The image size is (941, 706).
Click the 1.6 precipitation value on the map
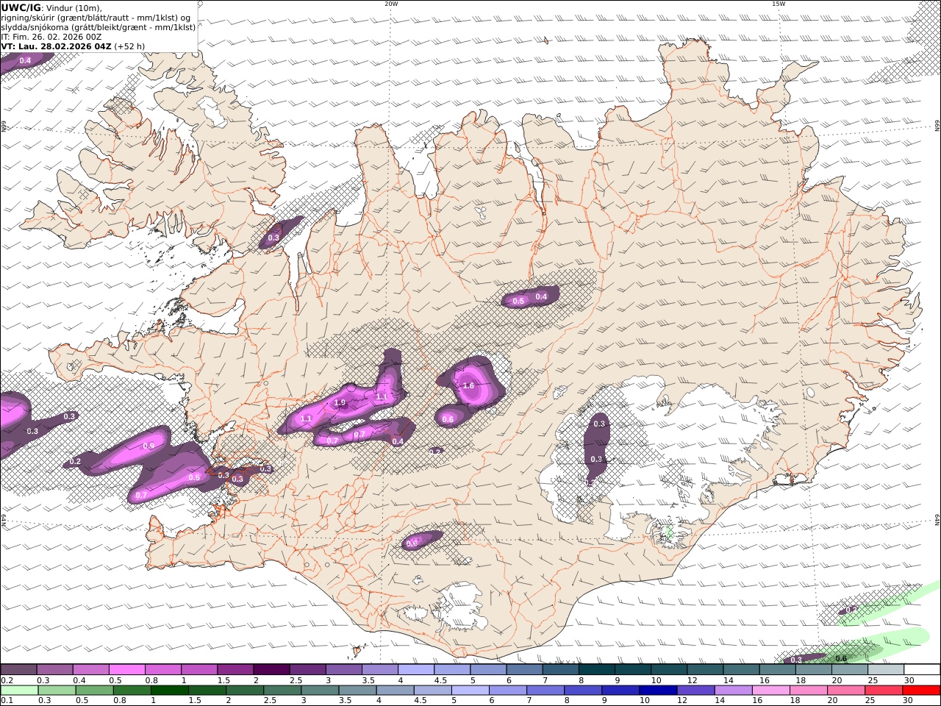tap(469, 385)
